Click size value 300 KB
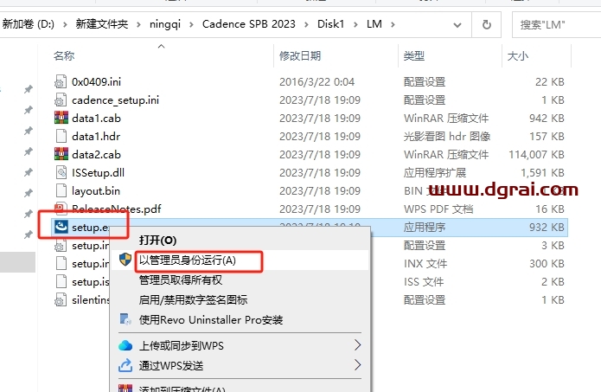Viewport: 601px width, 392px height. [x=547, y=264]
